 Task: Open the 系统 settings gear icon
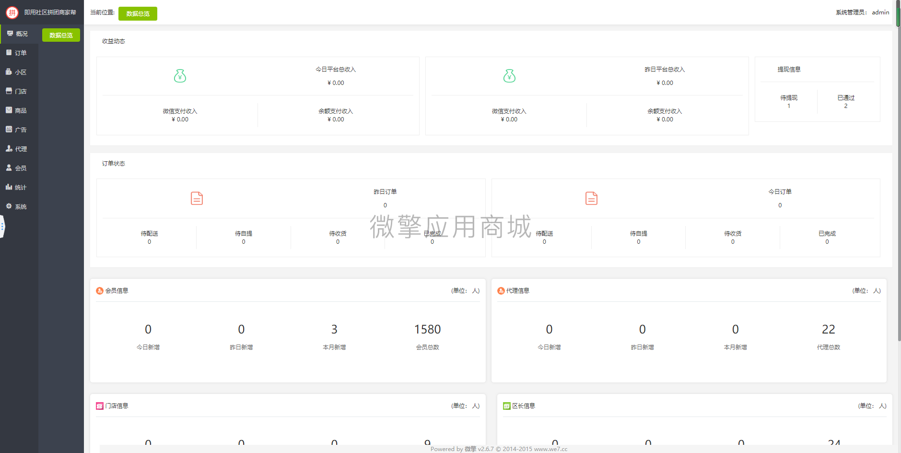coord(9,206)
